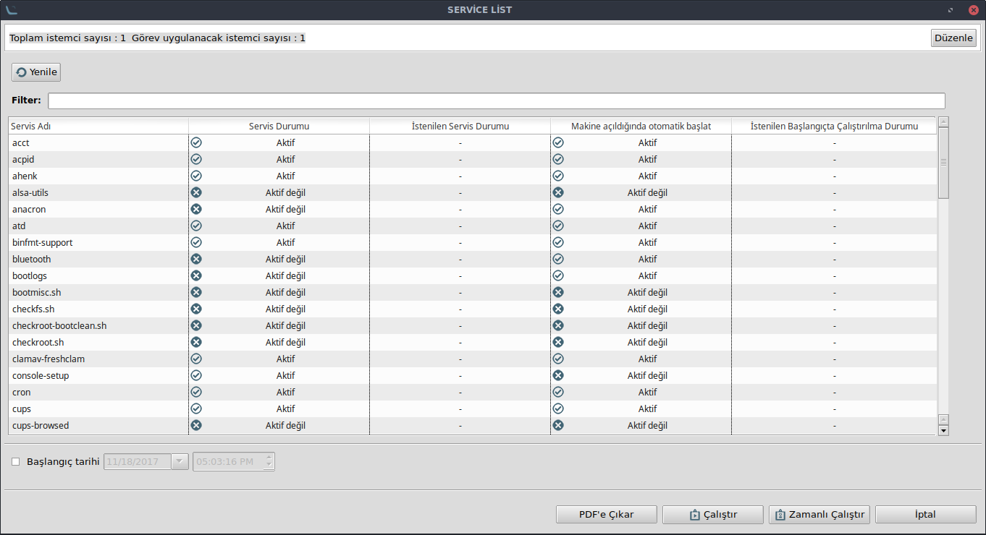Export list with PDF'e Çıkar button
Viewport: 986px width, 535px height.
click(607, 515)
